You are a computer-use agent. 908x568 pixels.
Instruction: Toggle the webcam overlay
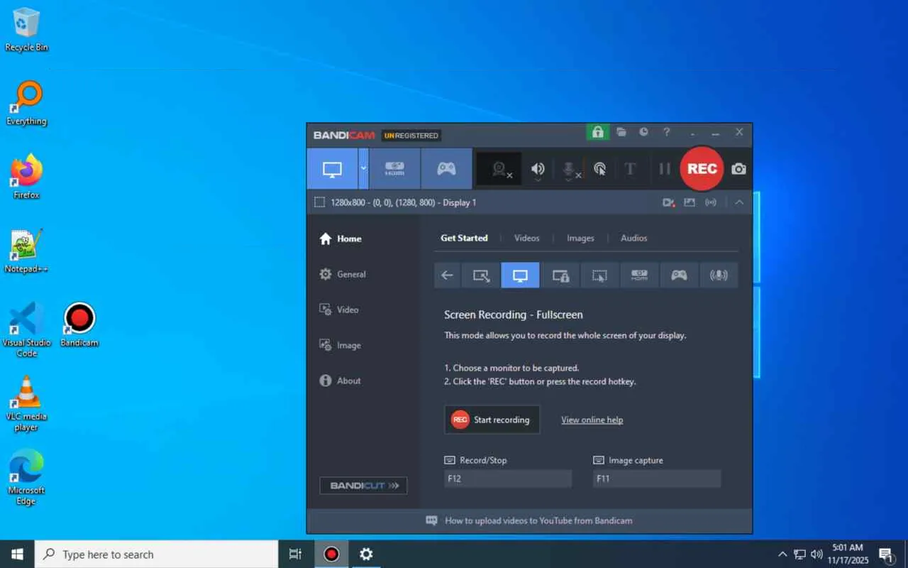click(x=499, y=169)
